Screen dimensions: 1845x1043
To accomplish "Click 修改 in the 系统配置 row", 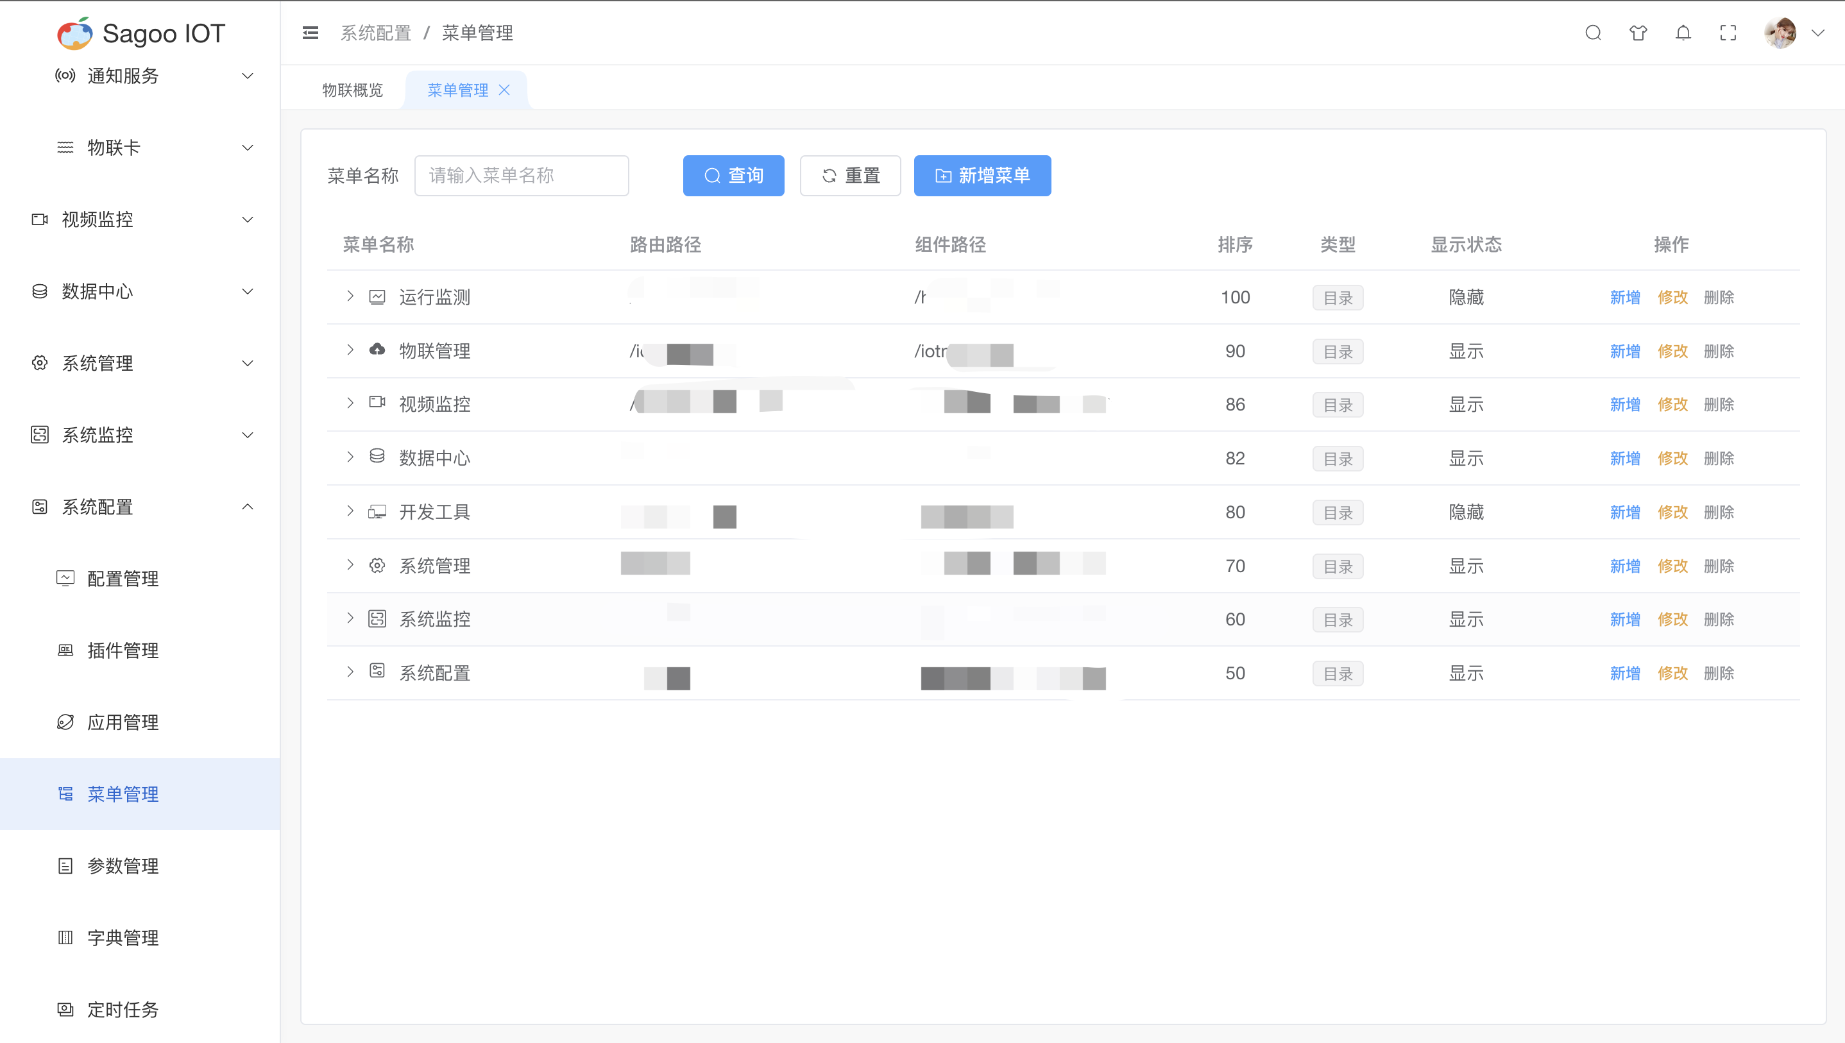I will click(x=1673, y=674).
